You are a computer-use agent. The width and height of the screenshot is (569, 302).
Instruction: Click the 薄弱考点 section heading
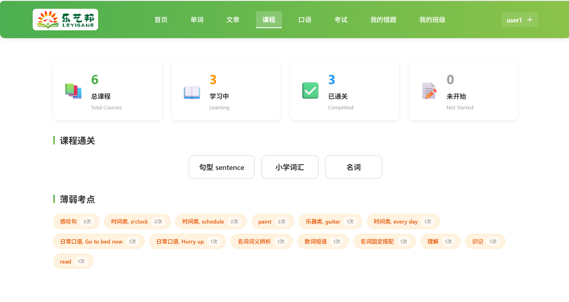coord(77,199)
